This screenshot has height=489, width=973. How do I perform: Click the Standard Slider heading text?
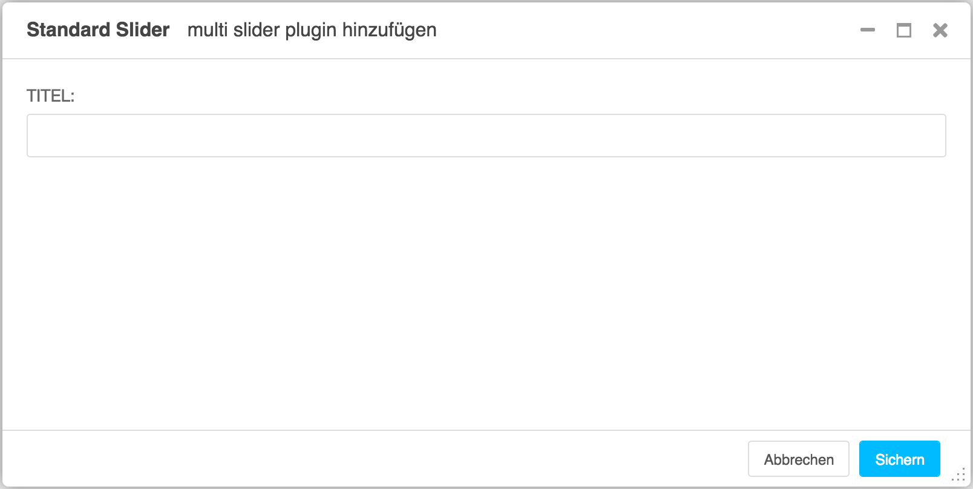(98, 30)
